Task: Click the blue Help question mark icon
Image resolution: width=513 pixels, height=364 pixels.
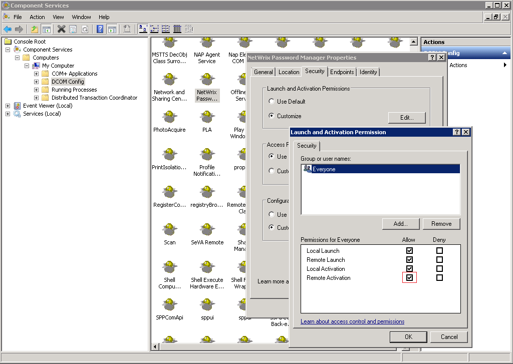Action: pyautogui.click(x=100, y=29)
